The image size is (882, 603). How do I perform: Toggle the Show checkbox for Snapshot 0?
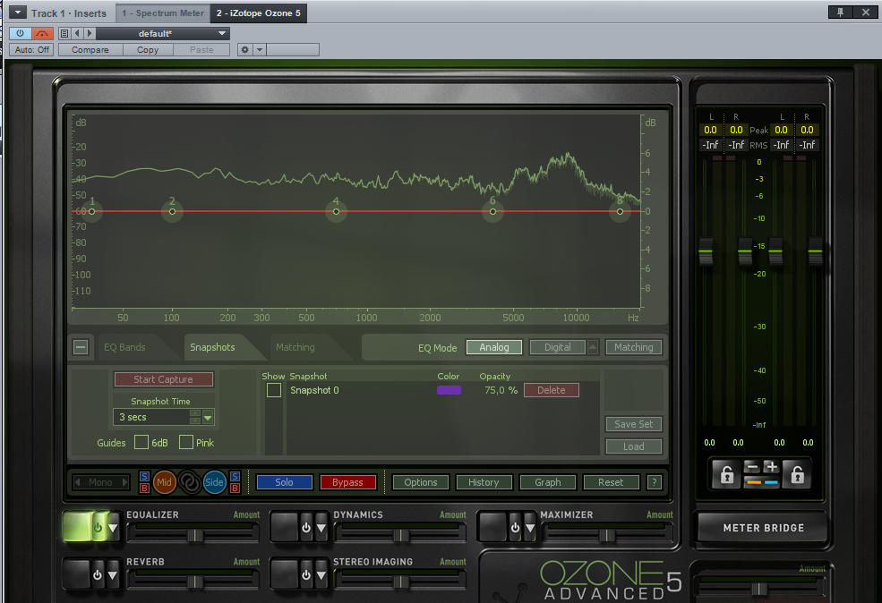point(274,391)
